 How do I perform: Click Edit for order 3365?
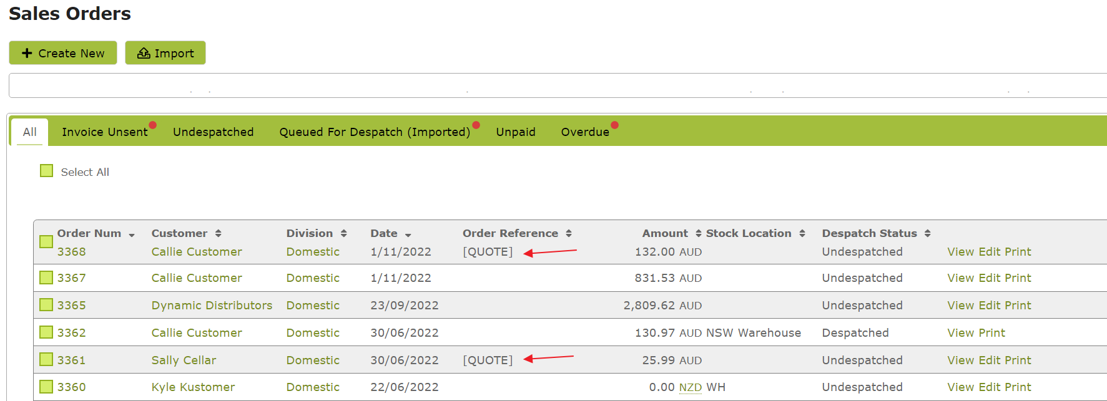click(990, 305)
